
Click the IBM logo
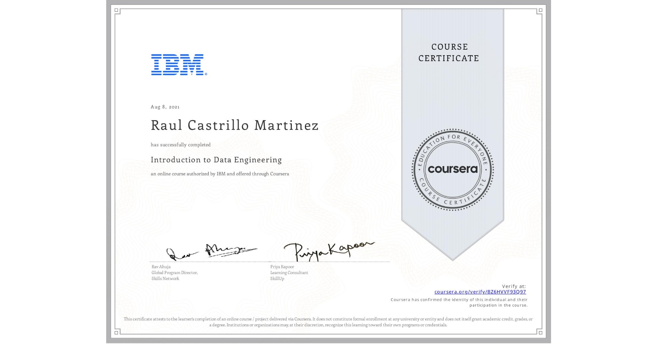177,64
